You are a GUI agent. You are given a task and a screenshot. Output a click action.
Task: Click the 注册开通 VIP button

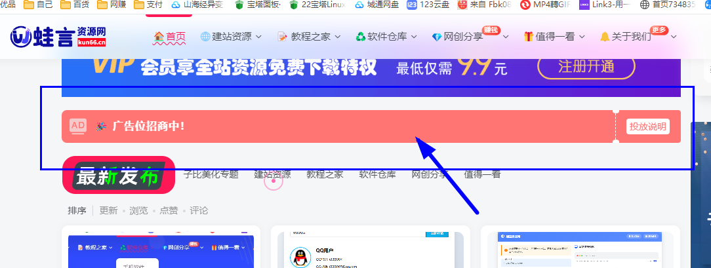point(586,67)
